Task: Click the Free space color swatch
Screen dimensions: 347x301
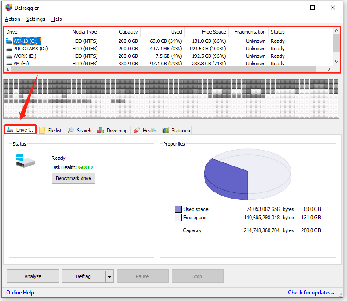Action: (x=178, y=218)
